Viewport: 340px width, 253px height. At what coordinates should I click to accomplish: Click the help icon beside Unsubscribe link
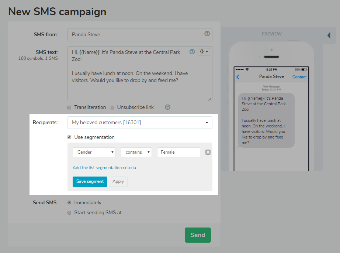(x=168, y=107)
